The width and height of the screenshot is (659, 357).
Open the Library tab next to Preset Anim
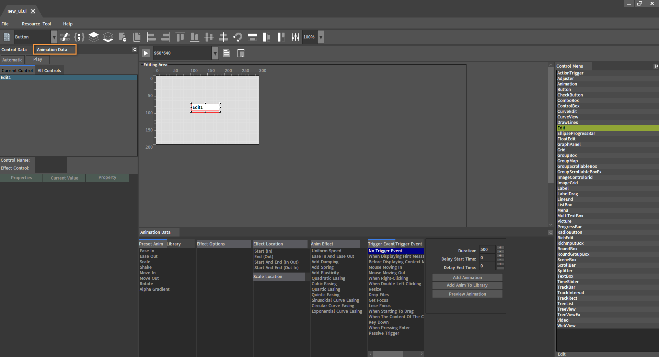point(174,244)
